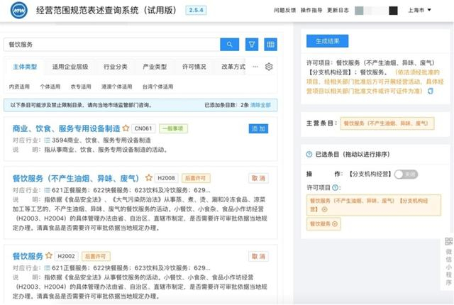Viewport: 454px width, 305px height.
Task: Open the 商业、饮食、服务专用设备制造 title
Action: pyautogui.click(x=66, y=128)
